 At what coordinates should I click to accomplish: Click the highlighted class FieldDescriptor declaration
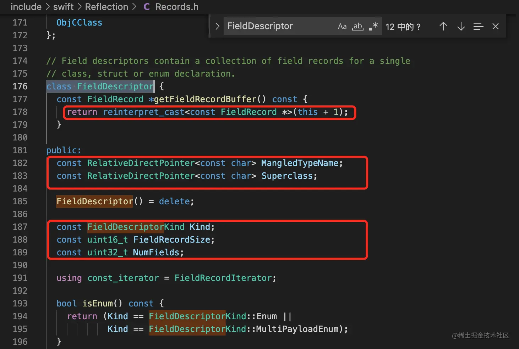point(100,87)
